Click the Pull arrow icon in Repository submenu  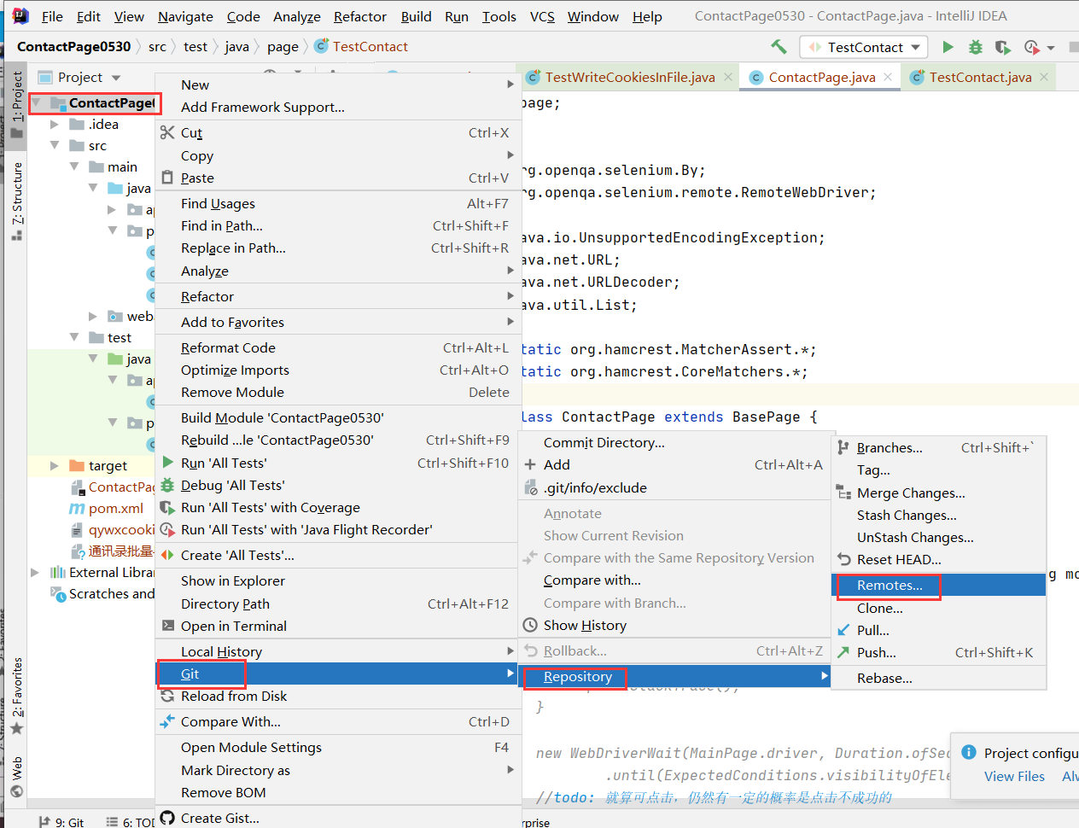pyautogui.click(x=843, y=630)
